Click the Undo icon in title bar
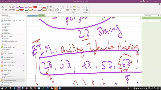This screenshot has height=90, width=161. coord(5,1)
